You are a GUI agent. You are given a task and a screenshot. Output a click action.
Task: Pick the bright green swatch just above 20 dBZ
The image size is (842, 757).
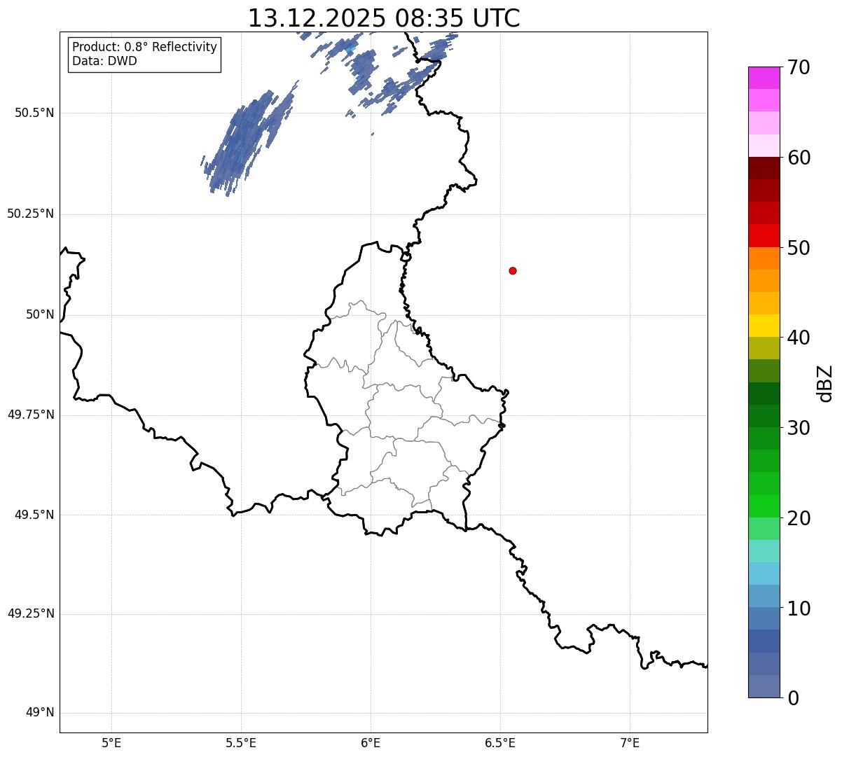click(764, 506)
